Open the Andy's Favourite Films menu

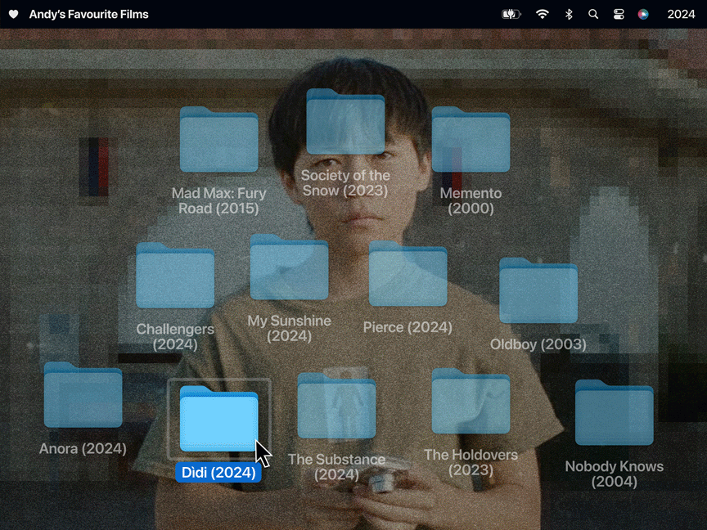pyautogui.click(x=89, y=15)
